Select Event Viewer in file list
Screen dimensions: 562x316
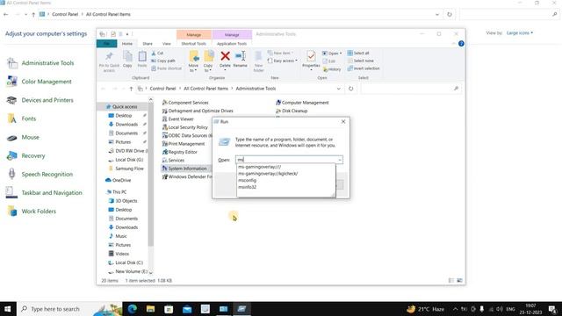click(177, 119)
